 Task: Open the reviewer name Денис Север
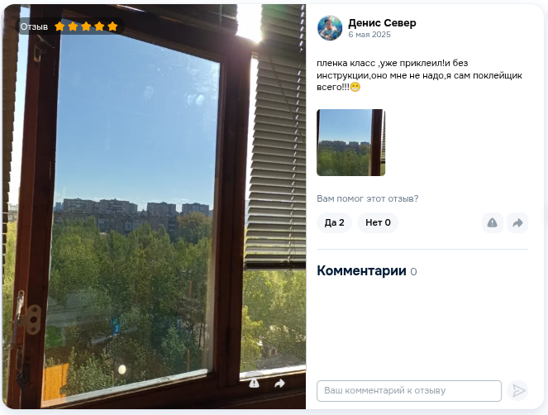[382, 23]
